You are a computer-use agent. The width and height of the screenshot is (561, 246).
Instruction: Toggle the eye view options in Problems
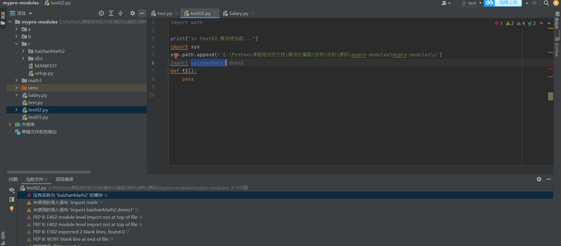tap(12, 190)
